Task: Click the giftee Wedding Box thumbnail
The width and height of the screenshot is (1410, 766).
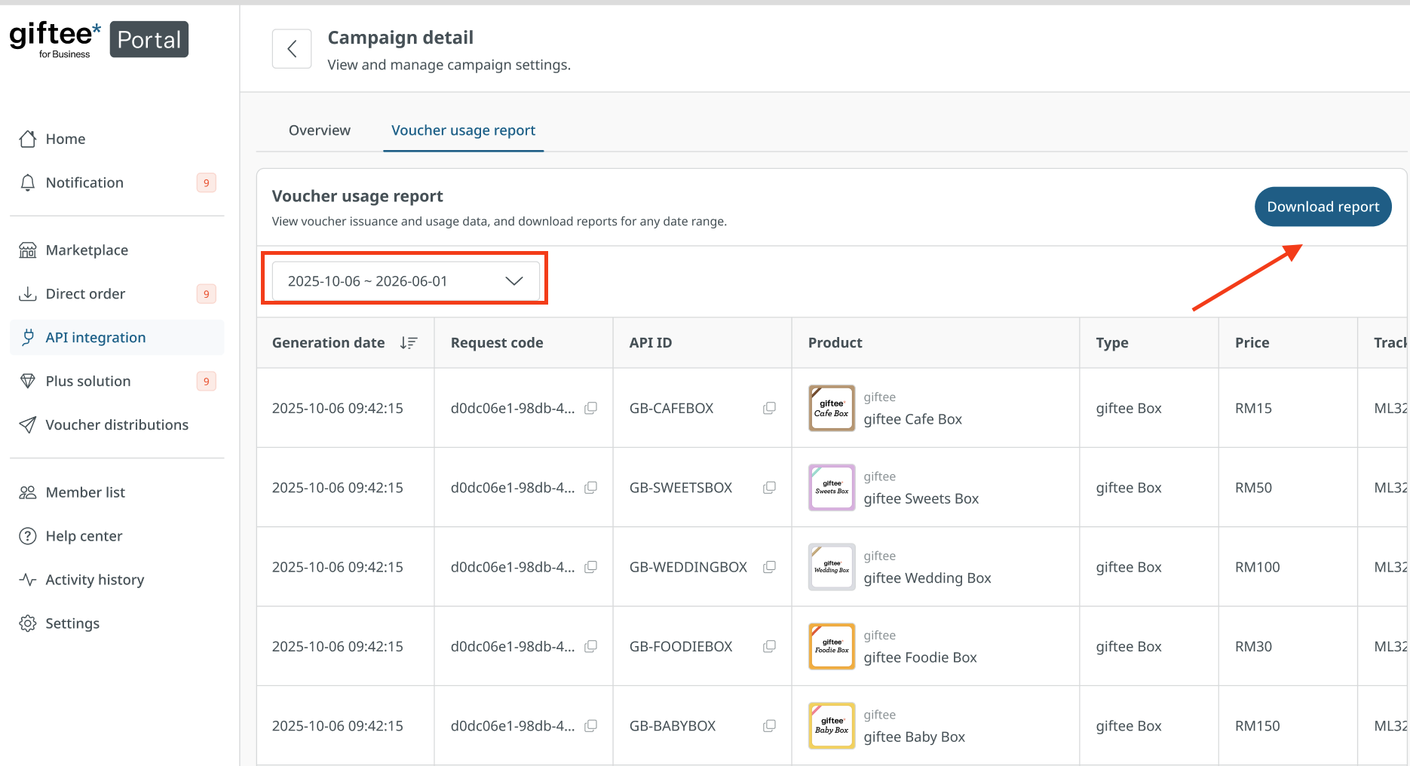Action: coord(832,567)
